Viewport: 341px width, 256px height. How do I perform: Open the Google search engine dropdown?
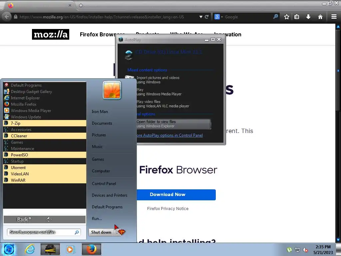[x=218, y=17]
